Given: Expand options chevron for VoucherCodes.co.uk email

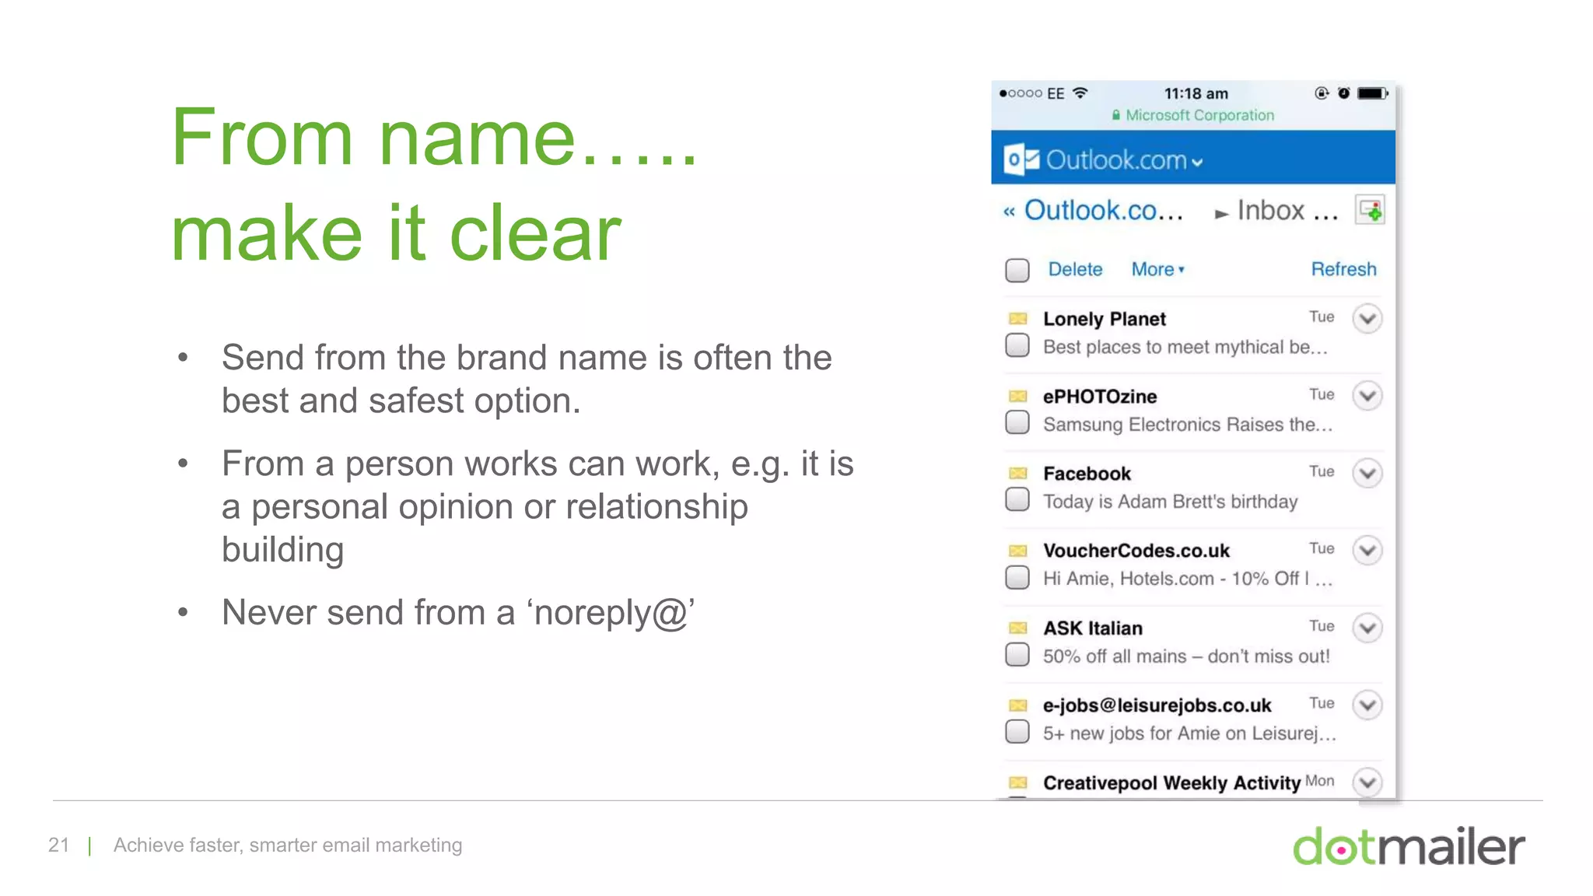Looking at the screenshot, I should [x=1367, y=551].
